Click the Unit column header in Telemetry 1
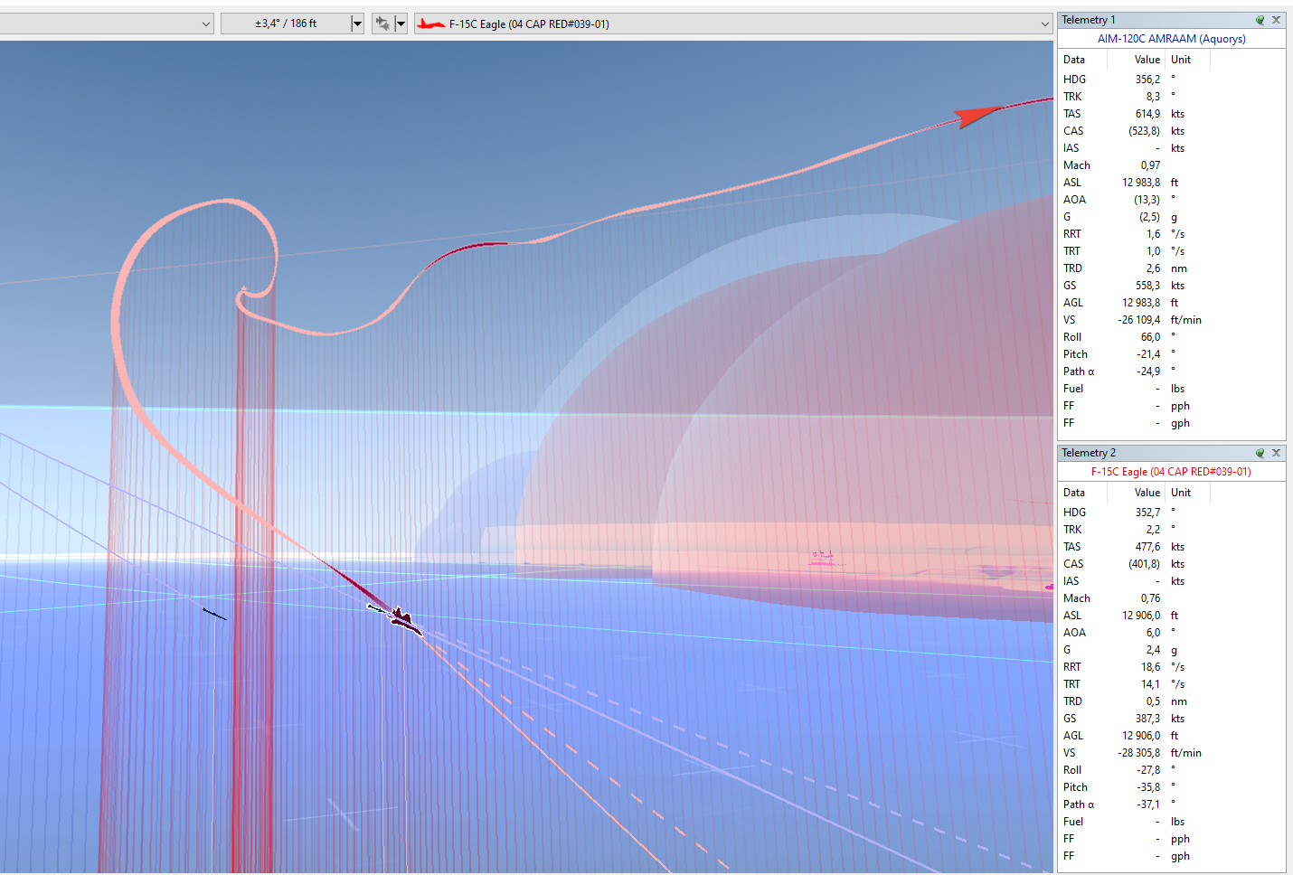 (1181, 60)
